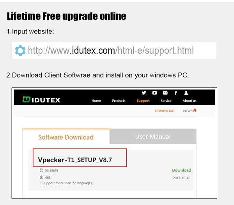
Task: Click the blue gear icon beside URL
Action: 20,51
